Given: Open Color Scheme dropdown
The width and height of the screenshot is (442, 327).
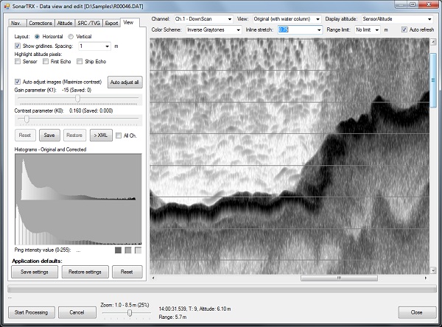Looking at the screenshot, I should pyautogui.click(x=238, y=30).
